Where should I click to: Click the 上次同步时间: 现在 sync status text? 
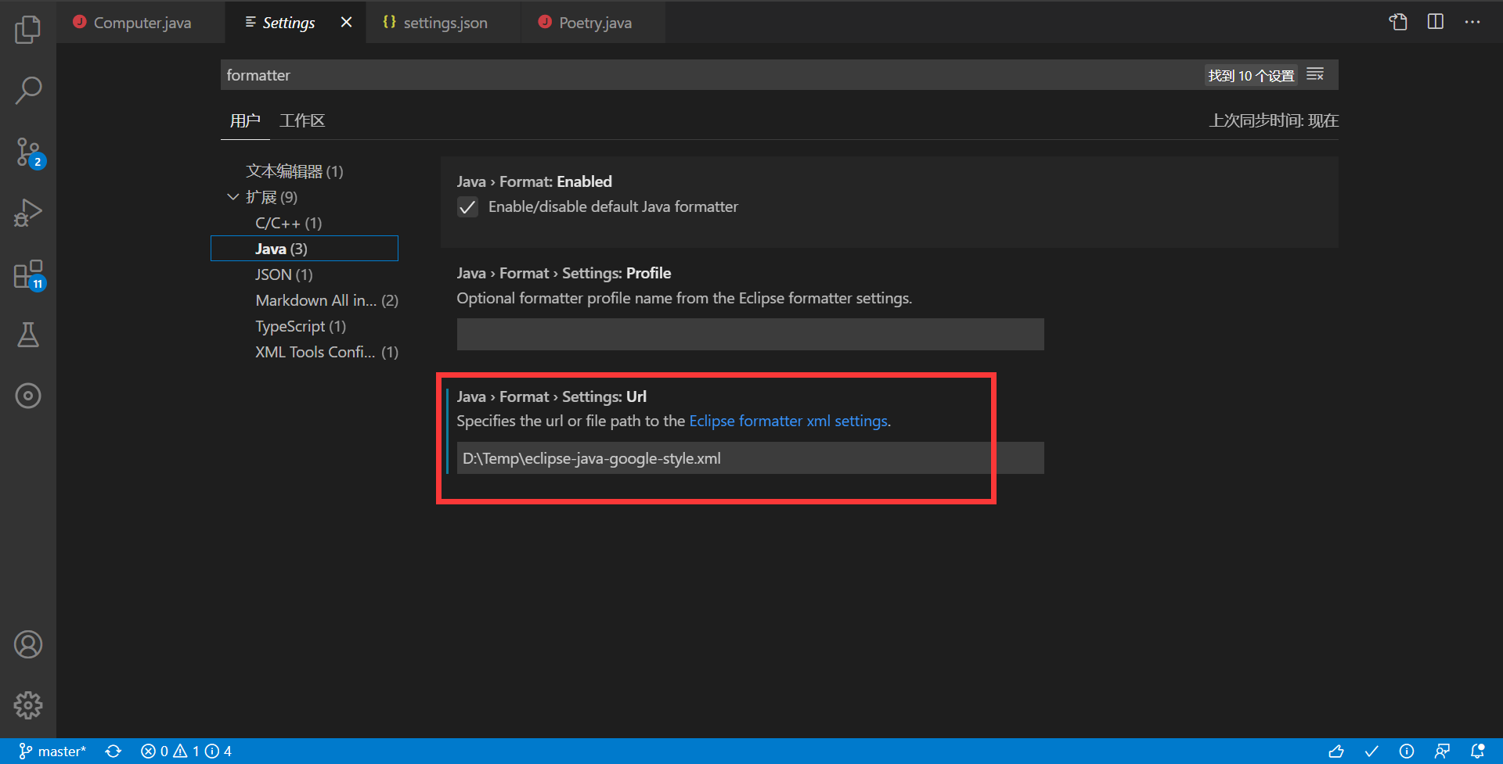click(x=1274, y=121)
